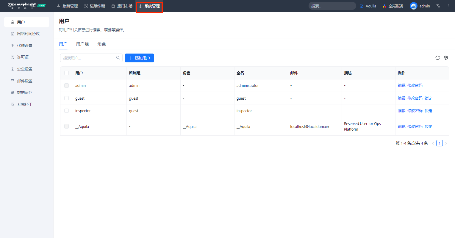Switch to the 角色 tab
This screenshot has height=238, width=455.
tap(102, 44)
